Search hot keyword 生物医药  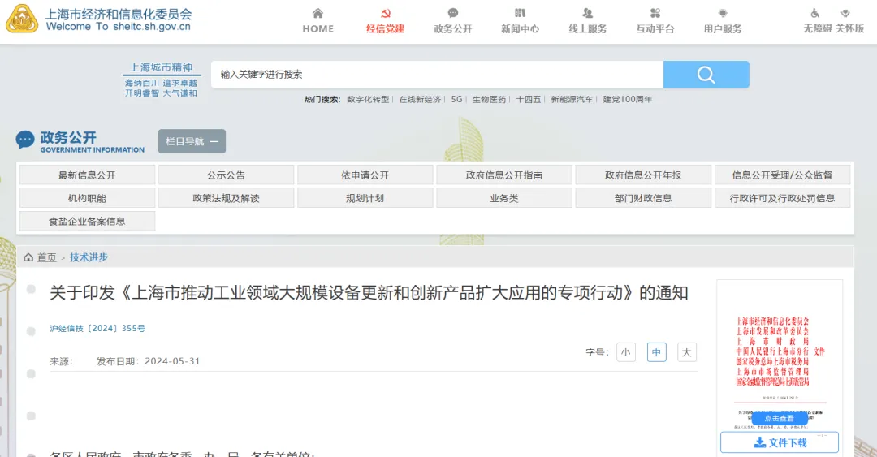(x=489, y=99)
